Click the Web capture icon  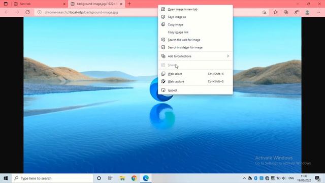pos(163,81)
